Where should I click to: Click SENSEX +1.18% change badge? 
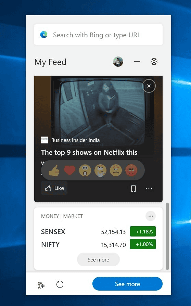click(143, 231)
